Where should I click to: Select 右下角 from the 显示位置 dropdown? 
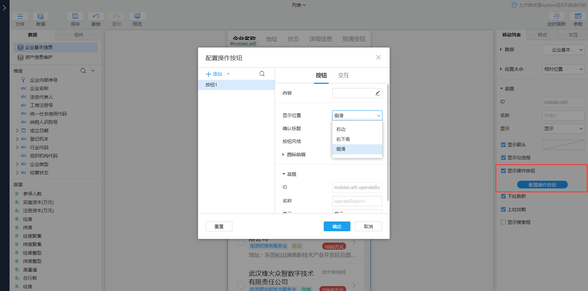(x=343, y=139)
